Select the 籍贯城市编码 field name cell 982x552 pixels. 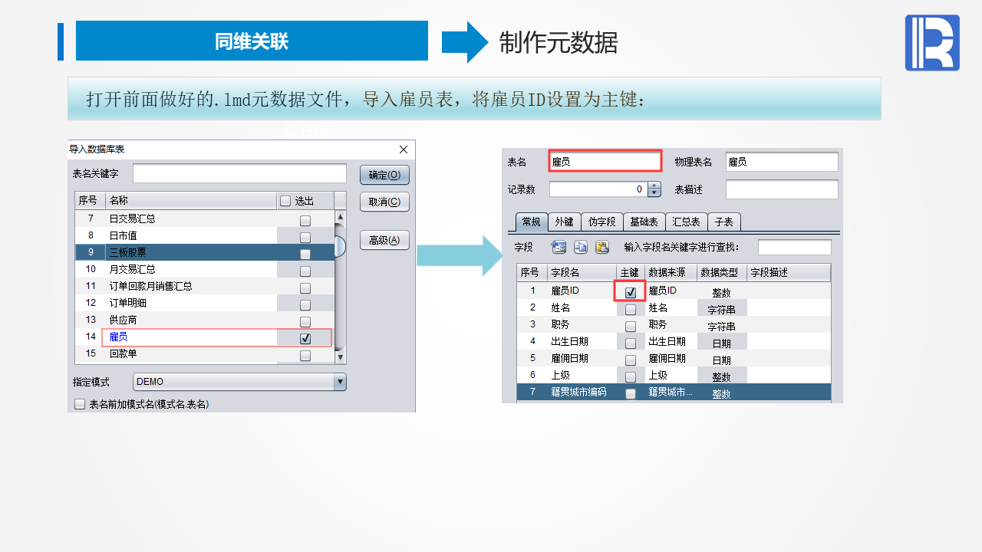click(x=582, y=392)
